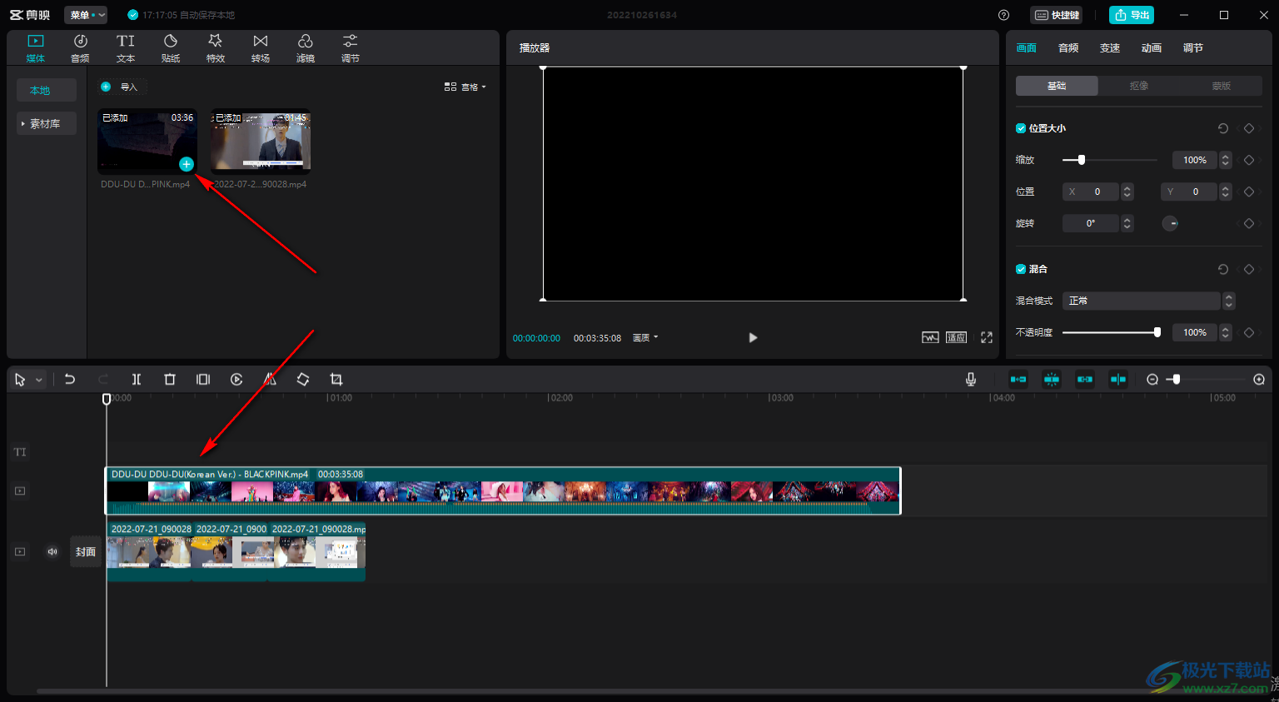Toggle linkage chain button
This screenshot has height=702, width=1279.
1085,379
